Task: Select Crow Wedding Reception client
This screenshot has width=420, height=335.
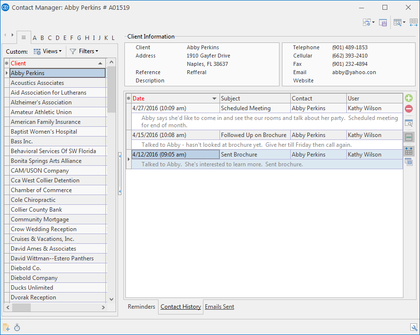Action: 58,229
